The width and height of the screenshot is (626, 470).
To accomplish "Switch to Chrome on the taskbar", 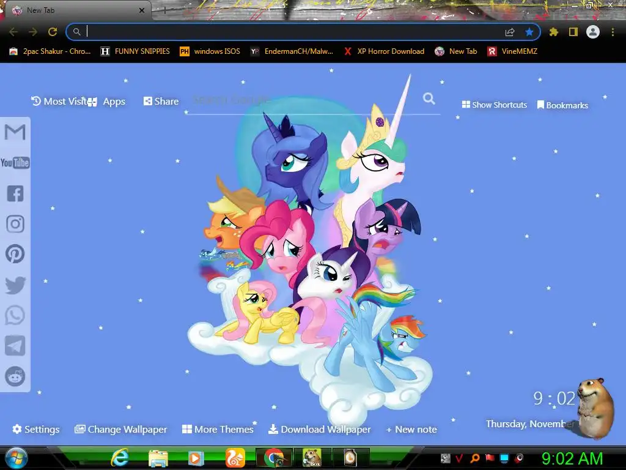I will coord(273,458).
